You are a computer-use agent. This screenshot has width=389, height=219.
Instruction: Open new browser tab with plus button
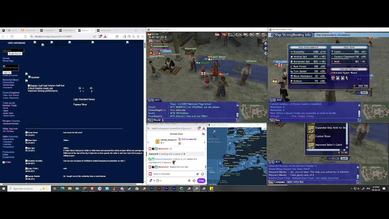point(116,30)
